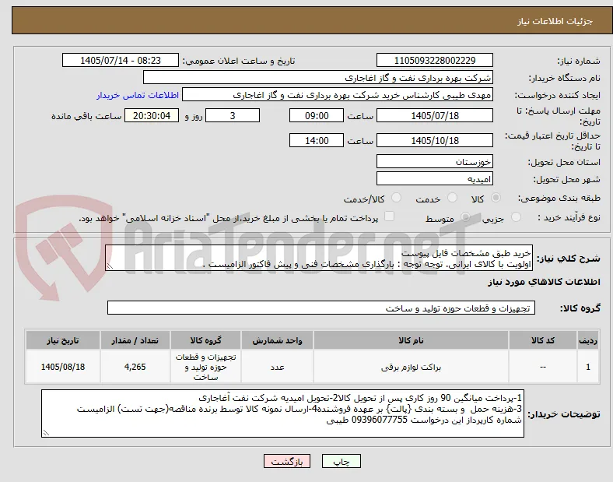Click the back (بازگشت) button
Viewport: 613px width, 482px height.
click(287, 462)
